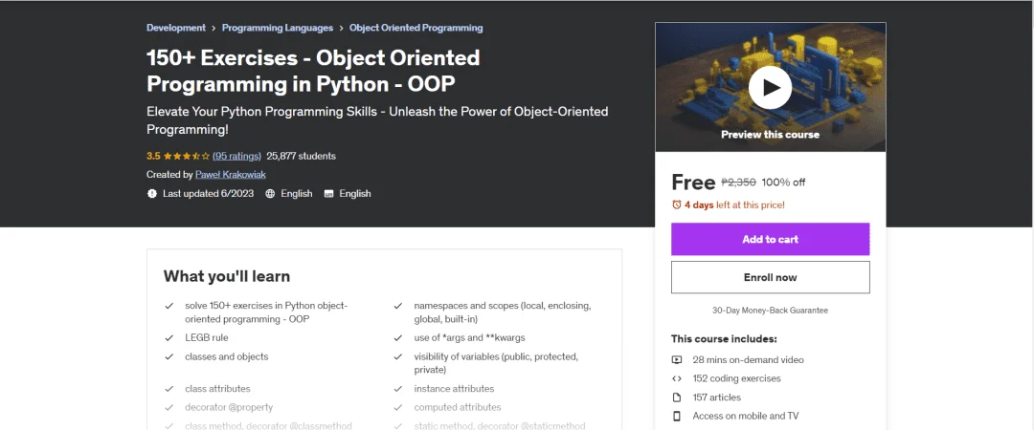Click the last updated badge icon
Viewport: 1034px width, 430px height.
point(152,194)
